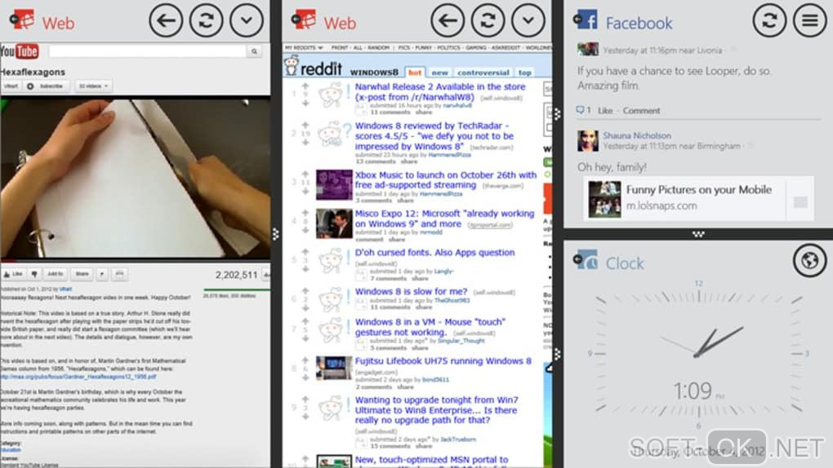The width and height of the screenshot is (833, 468).
Task: Switch to the controversial tab on reddit
Action: [x=483, y=73]
